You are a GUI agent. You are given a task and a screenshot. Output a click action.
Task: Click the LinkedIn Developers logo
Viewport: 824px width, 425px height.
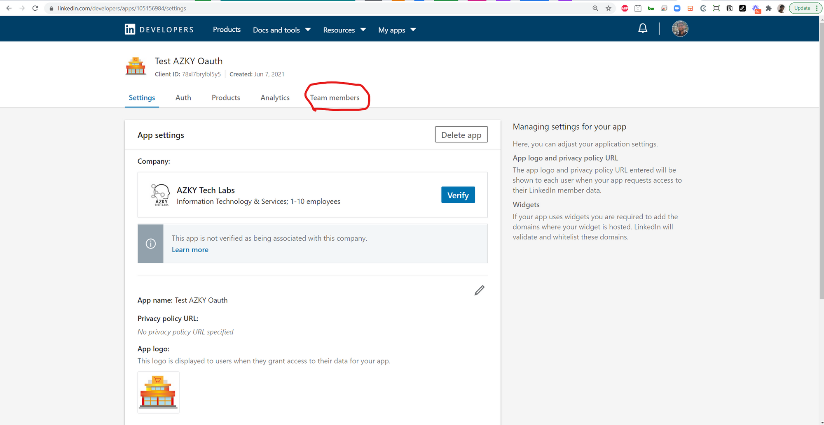pos(159,29)
